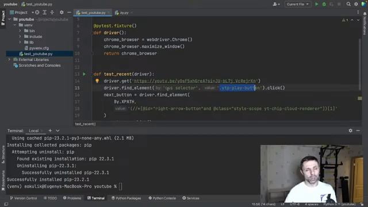Start debugging with the bug icon
This screenshot has height=207, width=368.
point(324,4)
